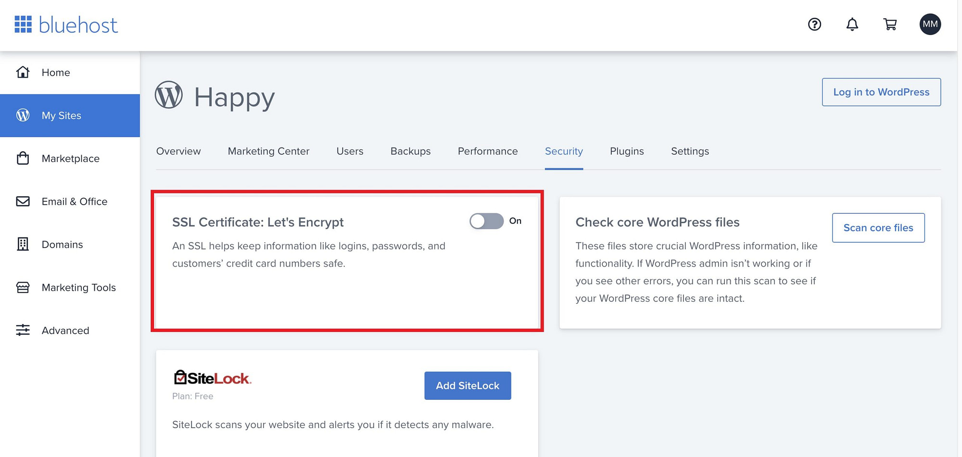Click the SiteLock logo
Screen dimensions: 962x457
pyautogui.click(x=212, y=377)
